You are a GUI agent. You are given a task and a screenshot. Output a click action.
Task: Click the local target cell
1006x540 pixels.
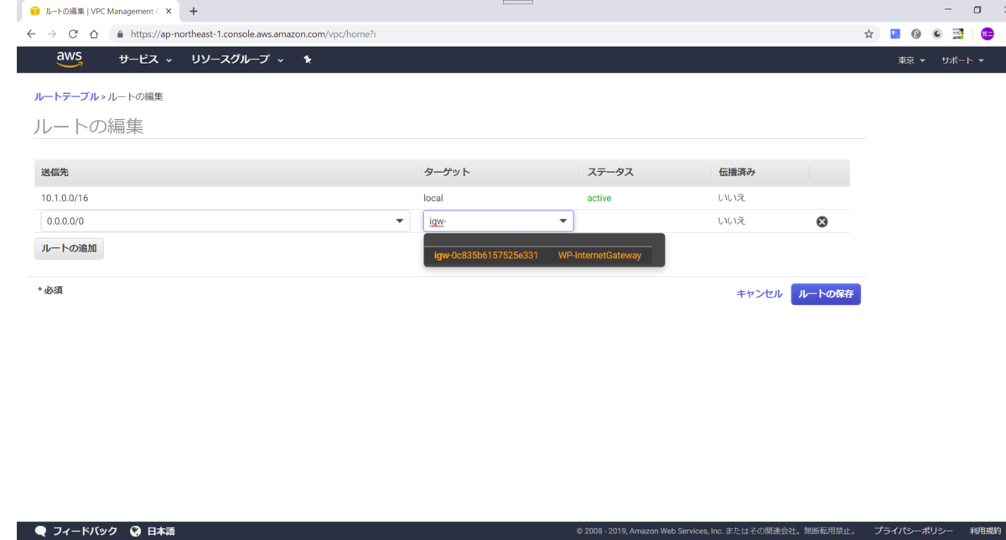433,198
